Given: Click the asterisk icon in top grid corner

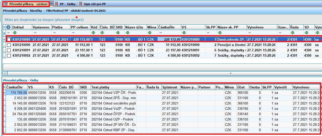Looking at the screenshot, I should click(4, 27).
